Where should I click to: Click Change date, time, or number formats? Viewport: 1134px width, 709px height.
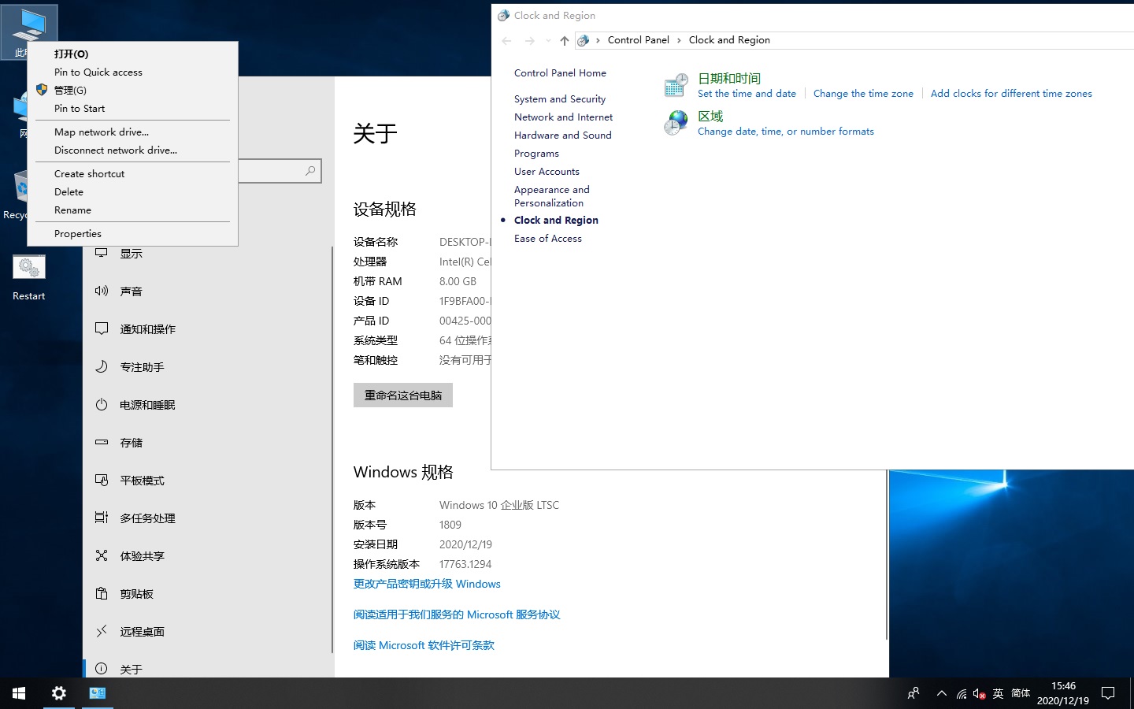point(786,131)
